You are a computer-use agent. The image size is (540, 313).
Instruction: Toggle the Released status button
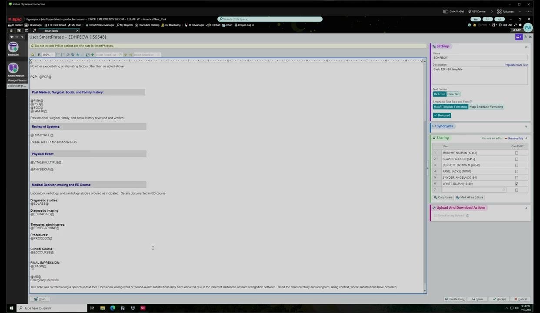(442, 116)
